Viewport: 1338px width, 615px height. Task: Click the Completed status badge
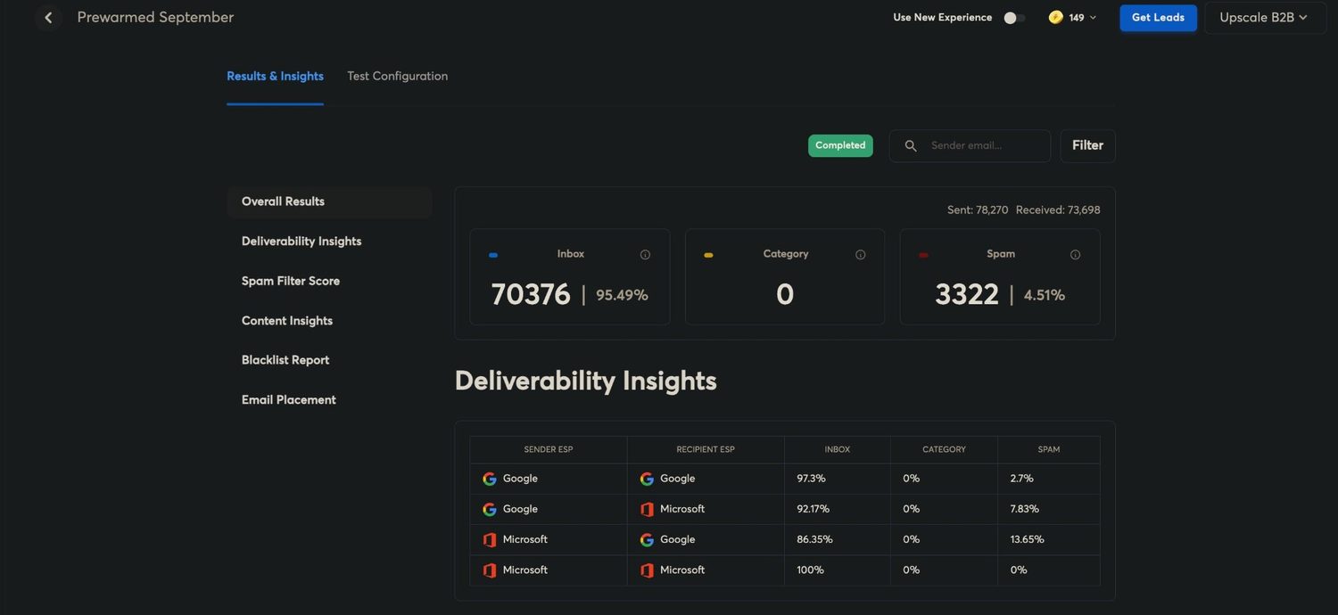click(x=840, y=145)
